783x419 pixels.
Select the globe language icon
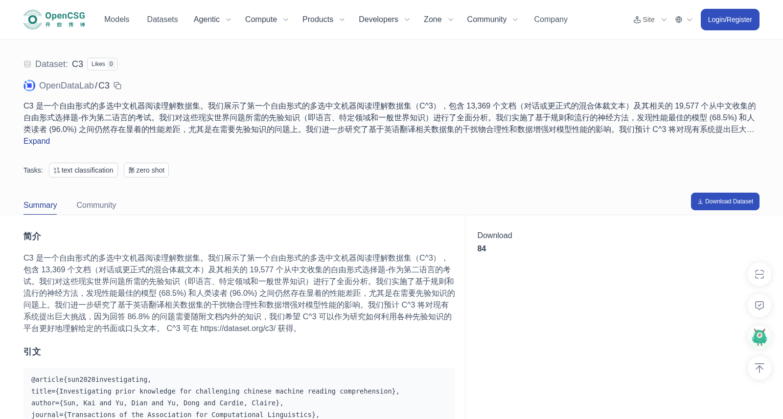click(679, 20)
